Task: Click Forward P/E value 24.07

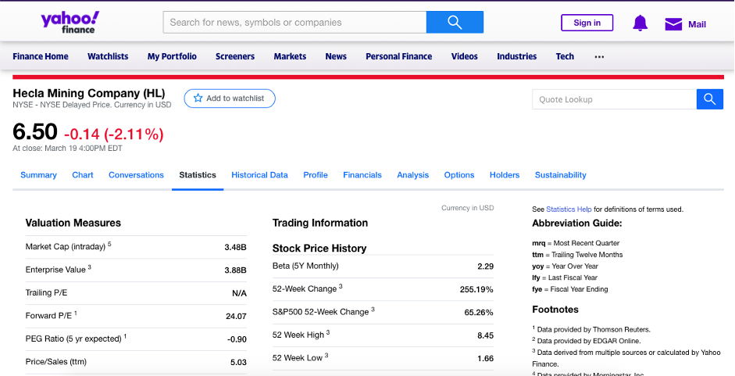Action: [x=236, y=317]
